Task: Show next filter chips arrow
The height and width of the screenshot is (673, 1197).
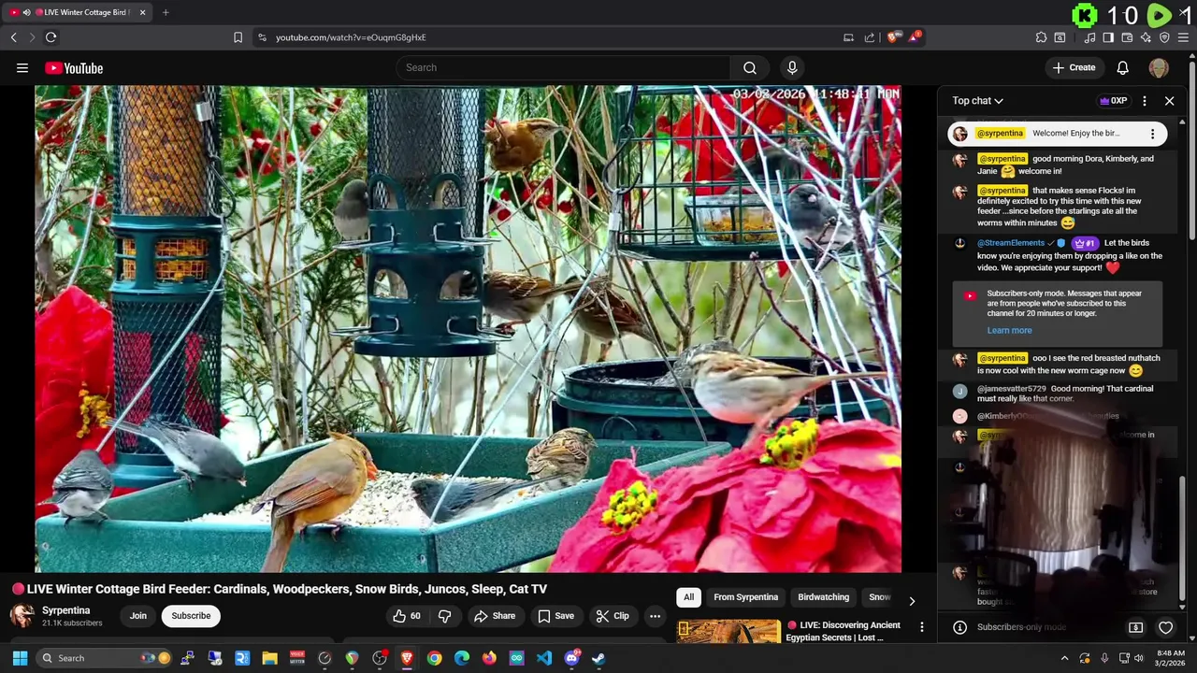Action: pyautogui.click(x=912, y=600)
